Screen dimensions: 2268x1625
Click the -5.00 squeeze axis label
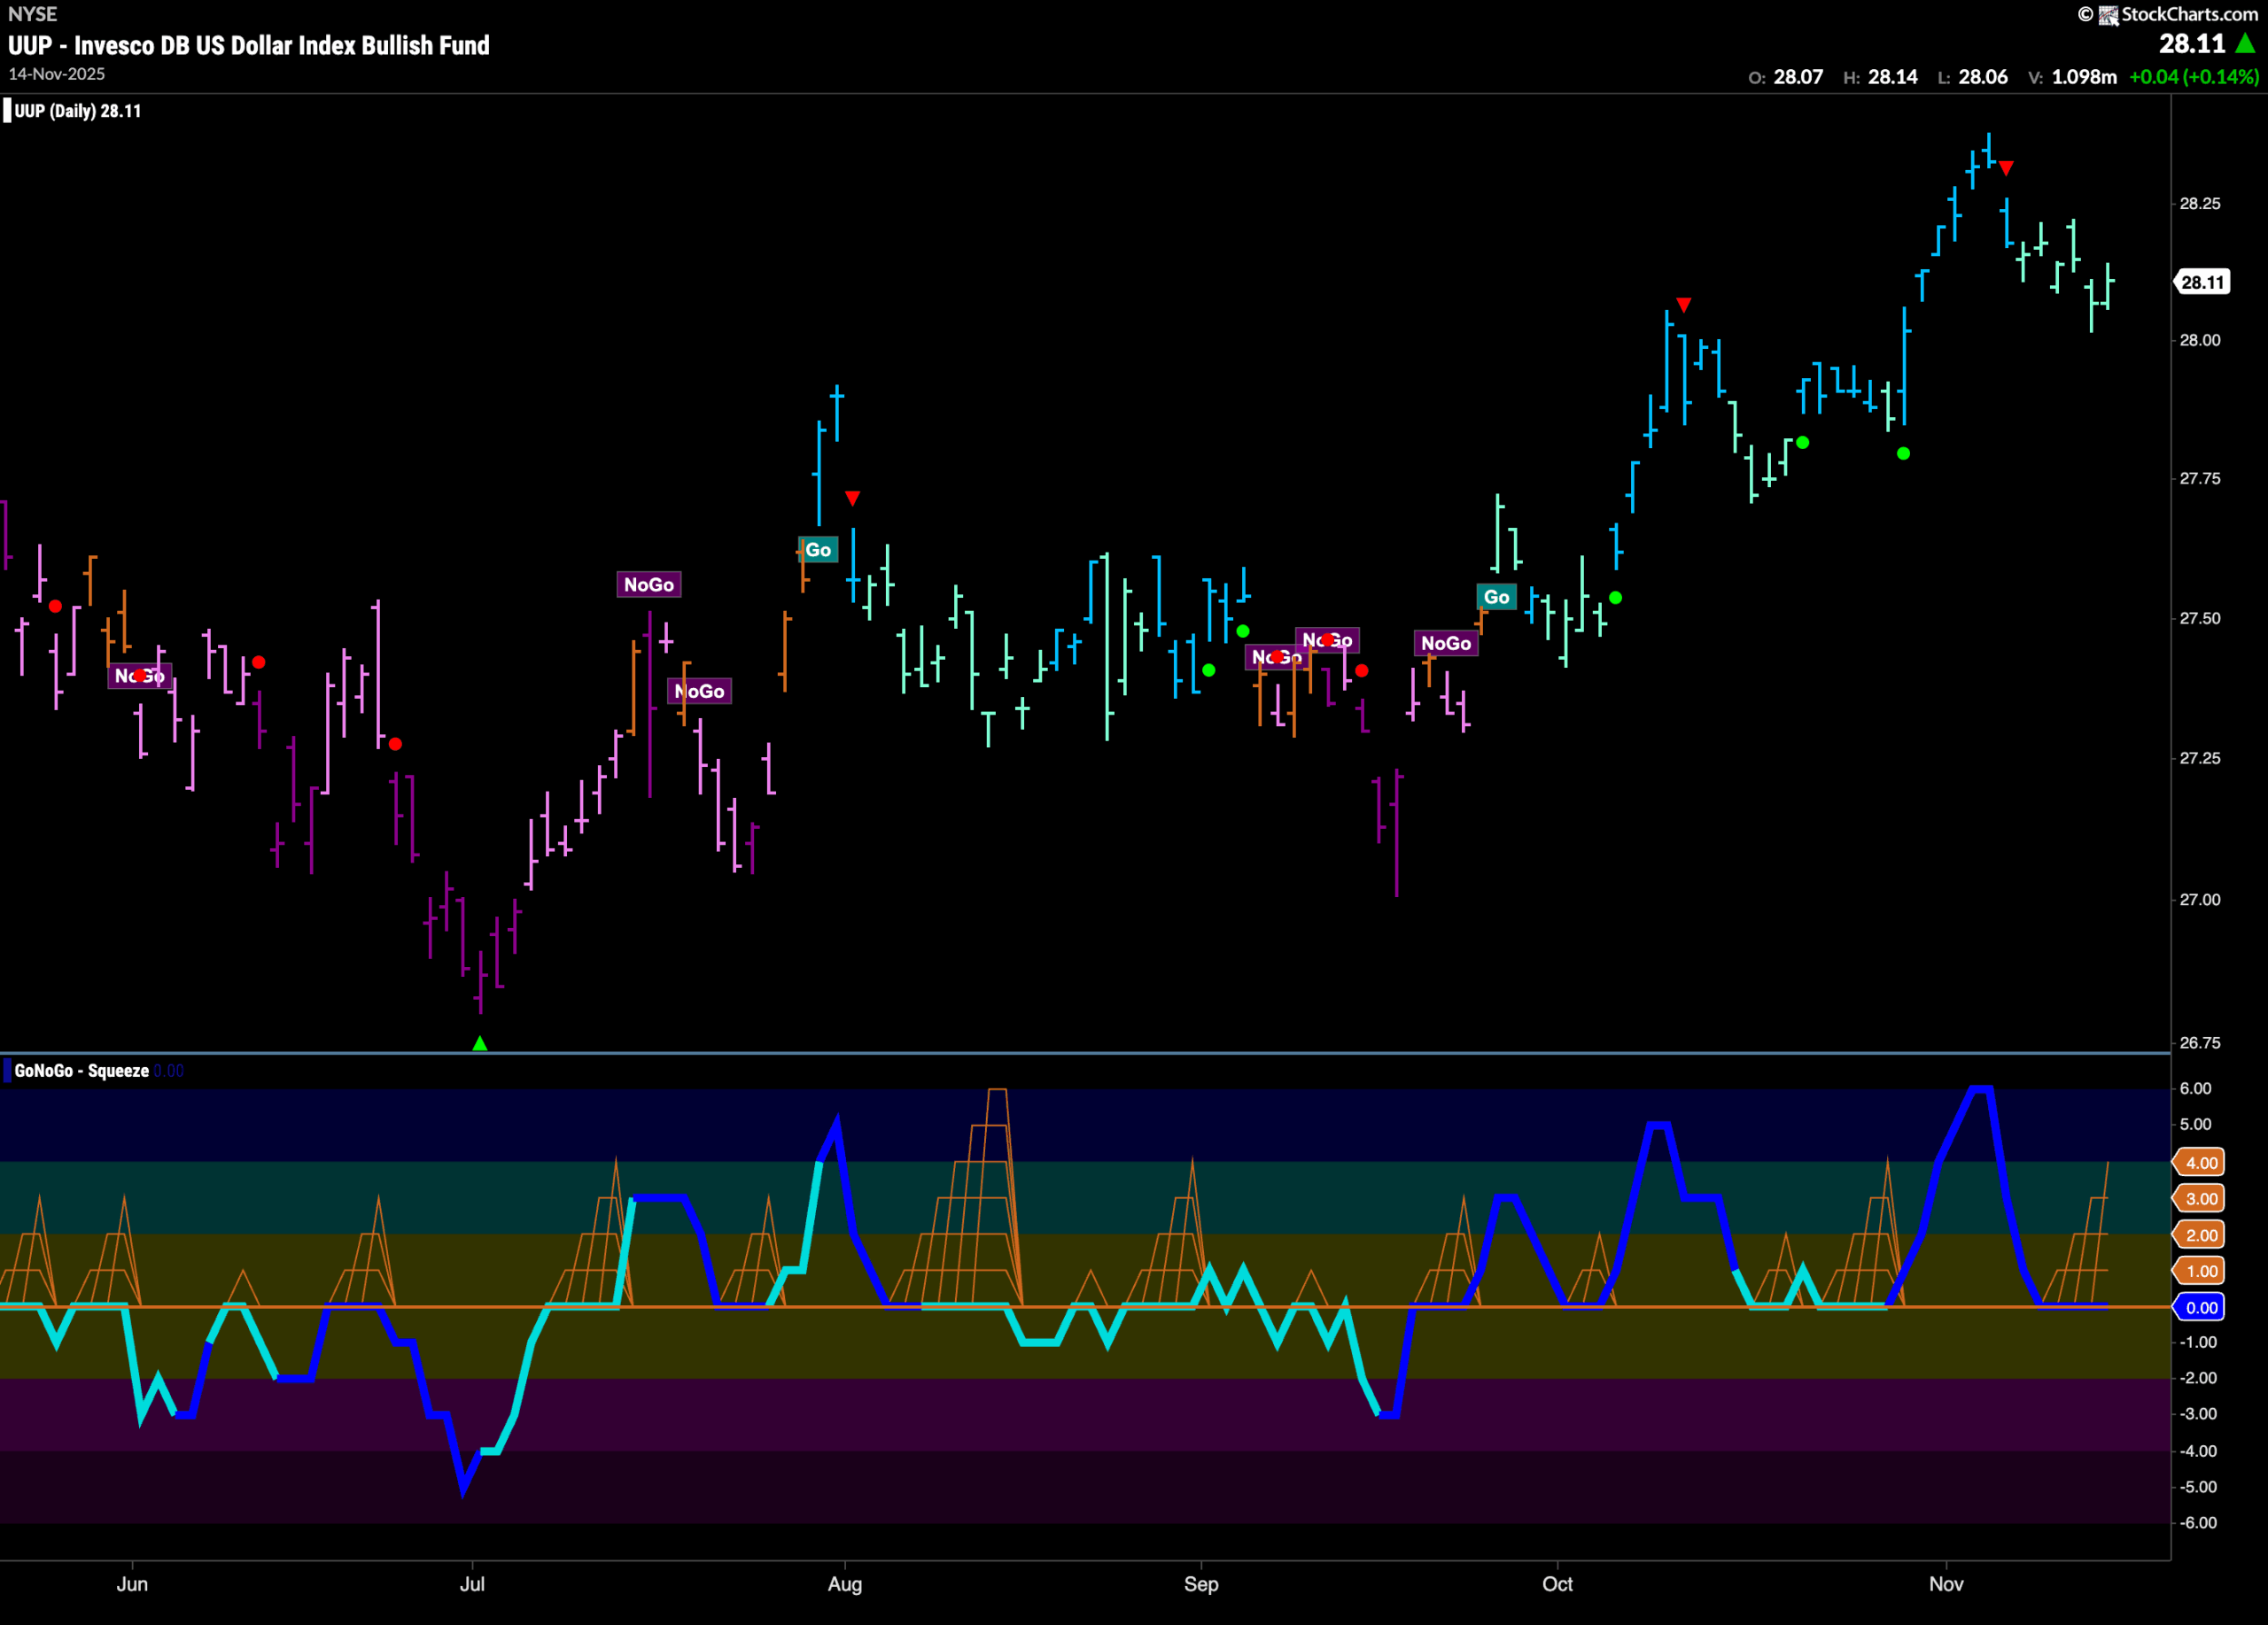(2197, 1488)
